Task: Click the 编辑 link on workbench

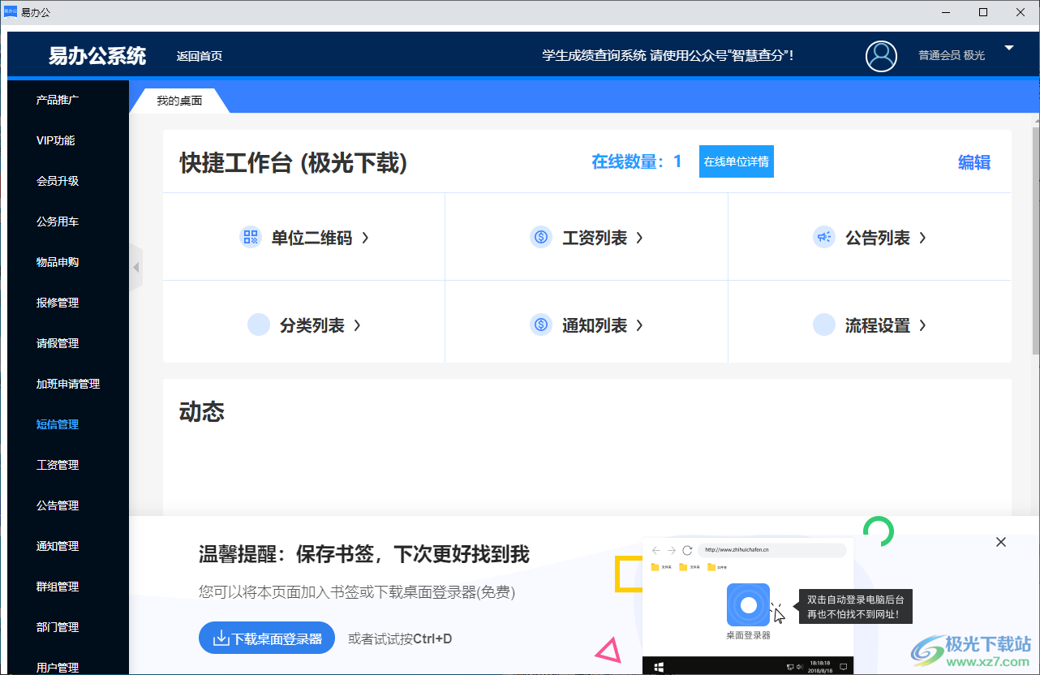Action: (974, 162)
